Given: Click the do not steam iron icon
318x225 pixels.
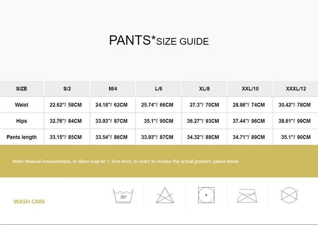Looking at the screenshot, I should click(x=247, y=196).
